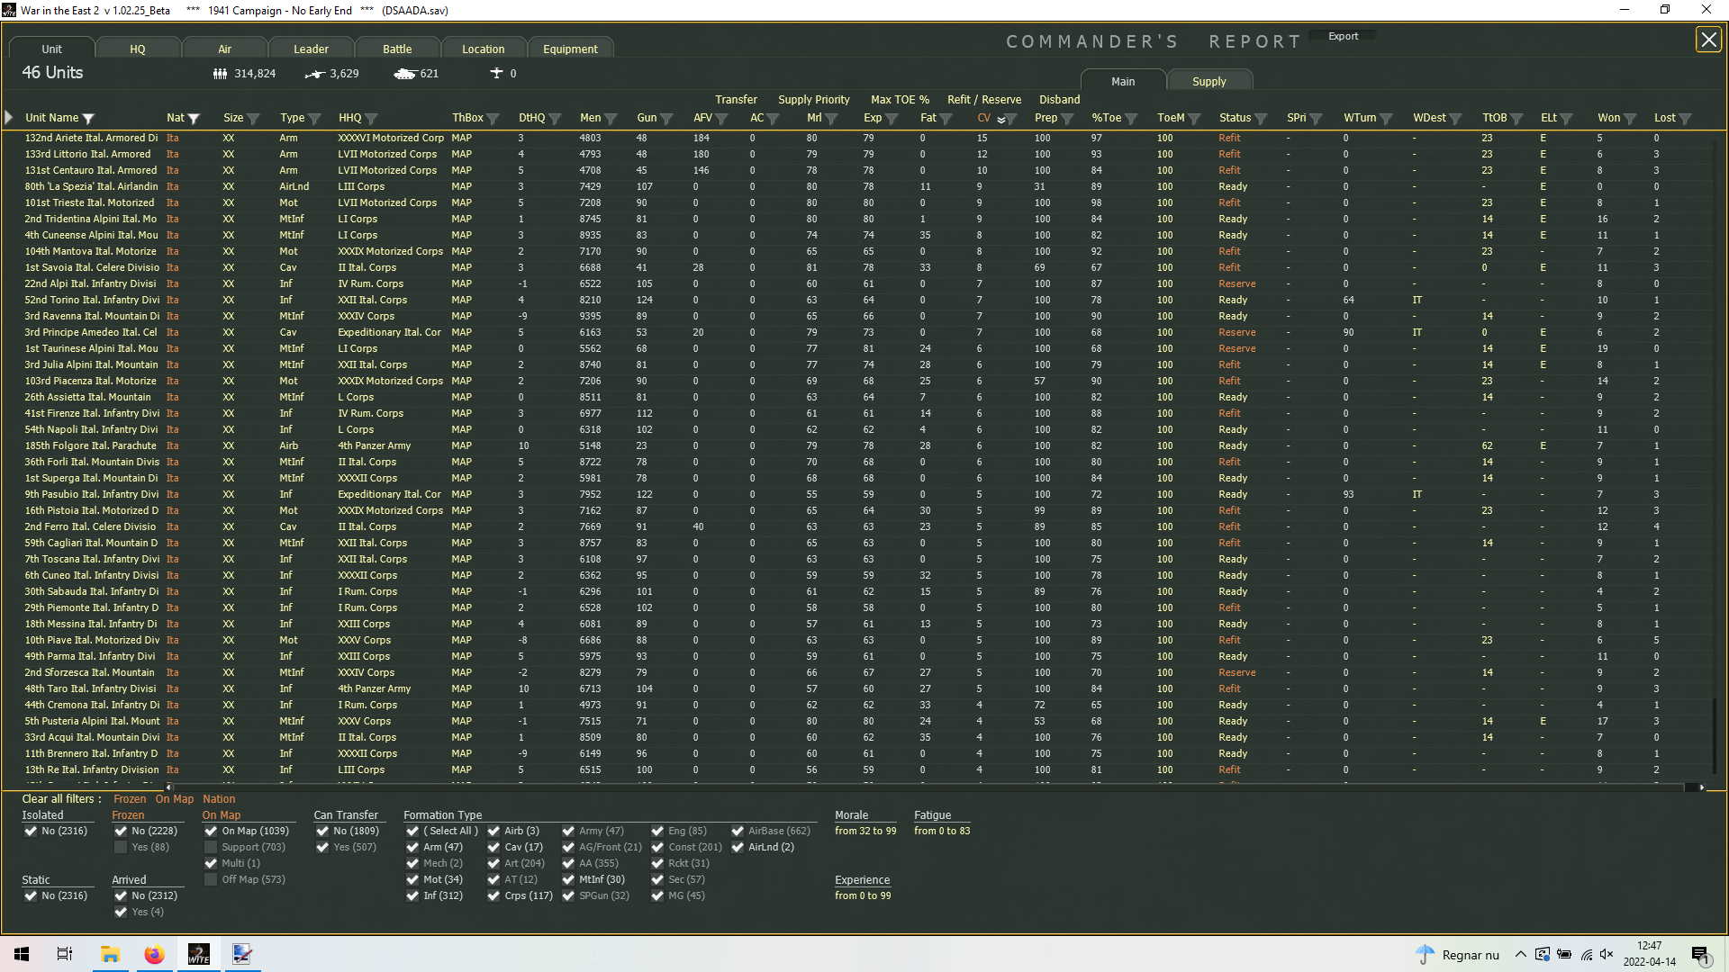Click the tank AFV count icon
1729x972 pixels.
(404, 74)
